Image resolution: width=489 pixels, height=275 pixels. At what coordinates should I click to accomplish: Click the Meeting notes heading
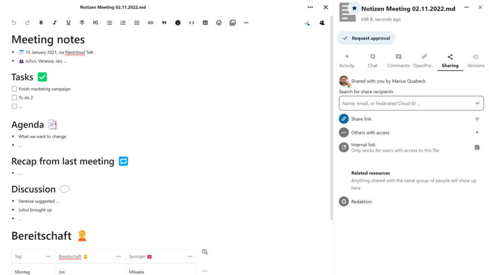(x=48, y=40)
